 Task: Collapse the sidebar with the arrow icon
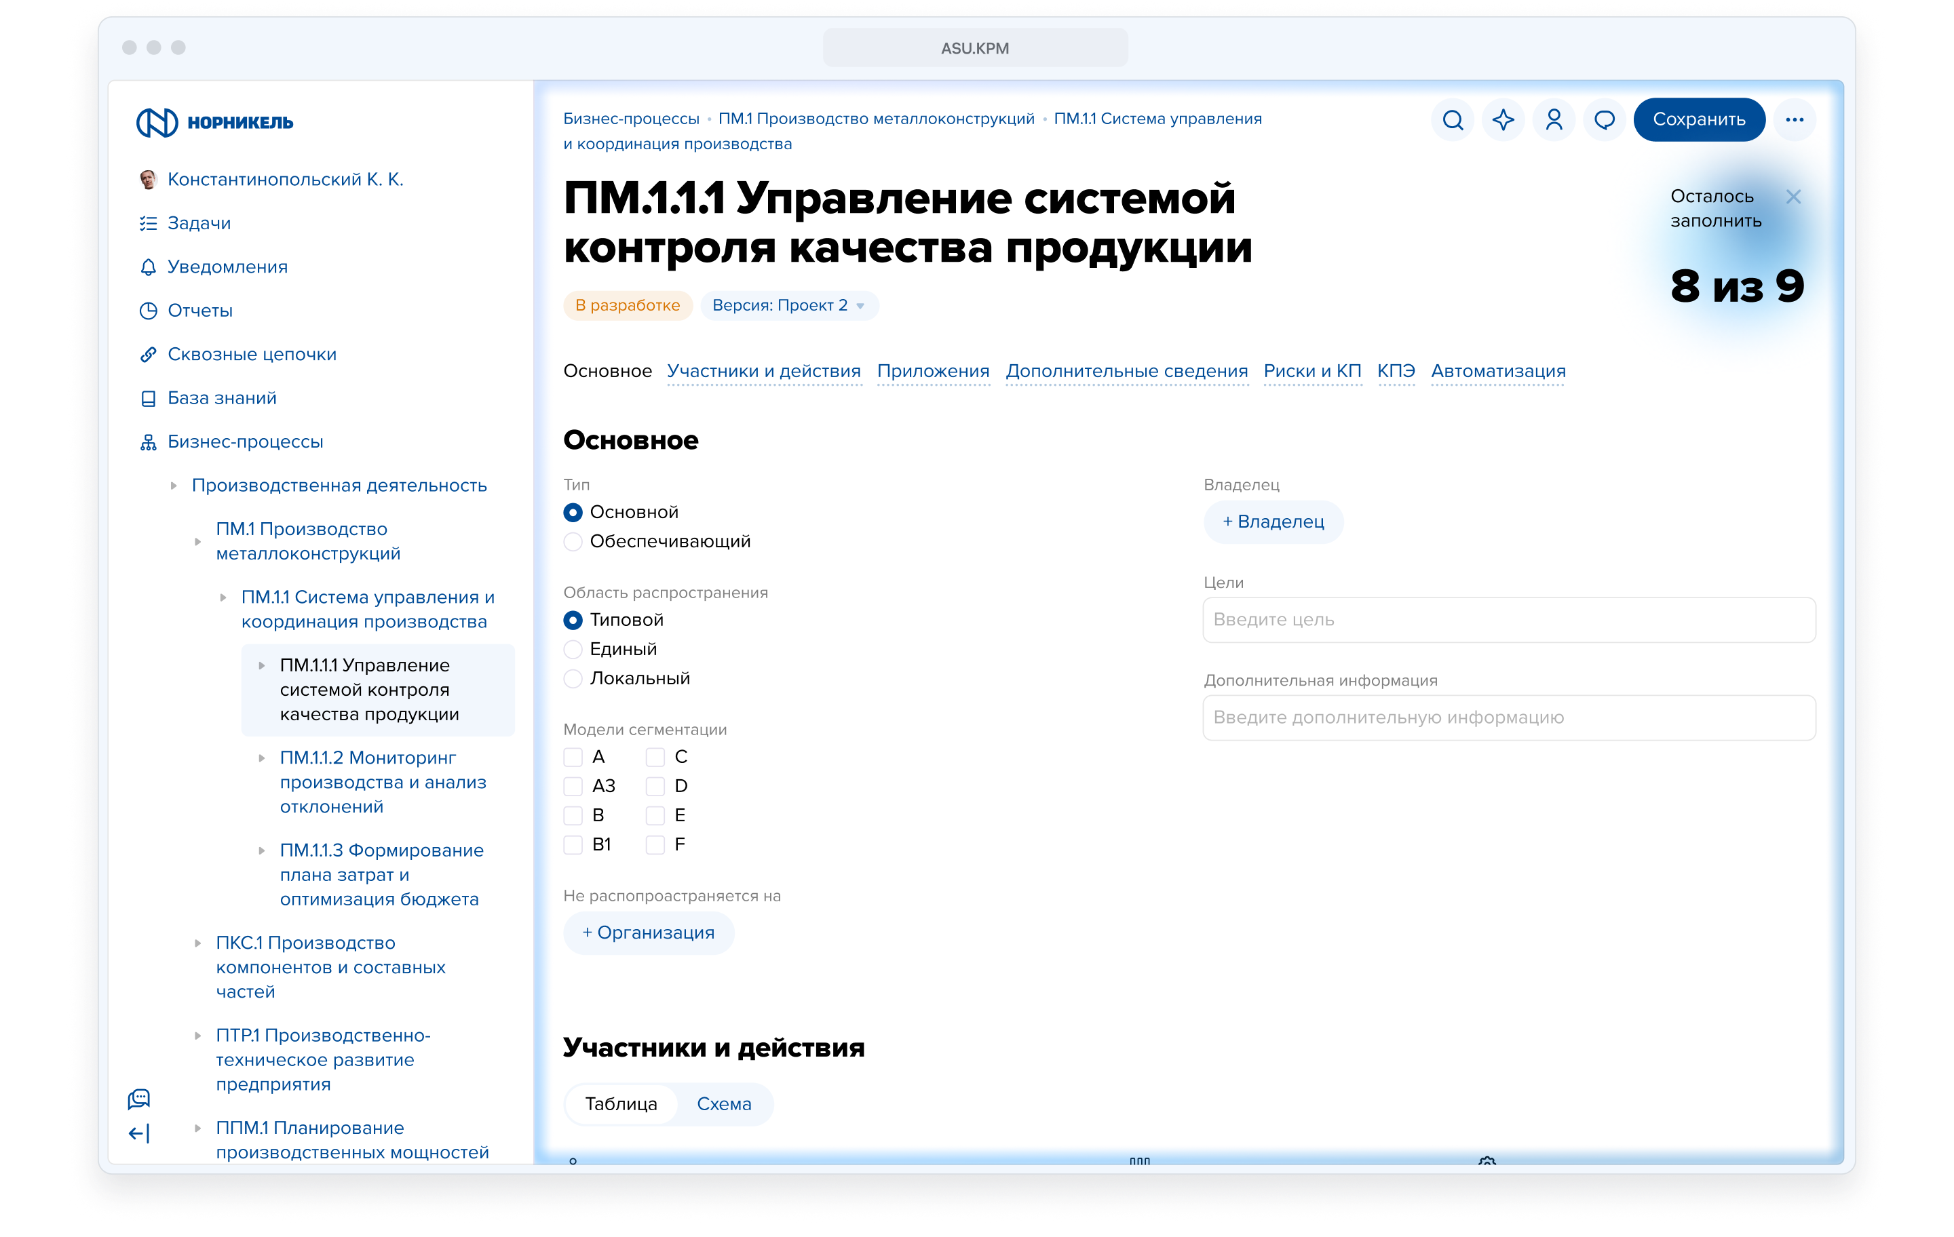tap(139, 1133)
